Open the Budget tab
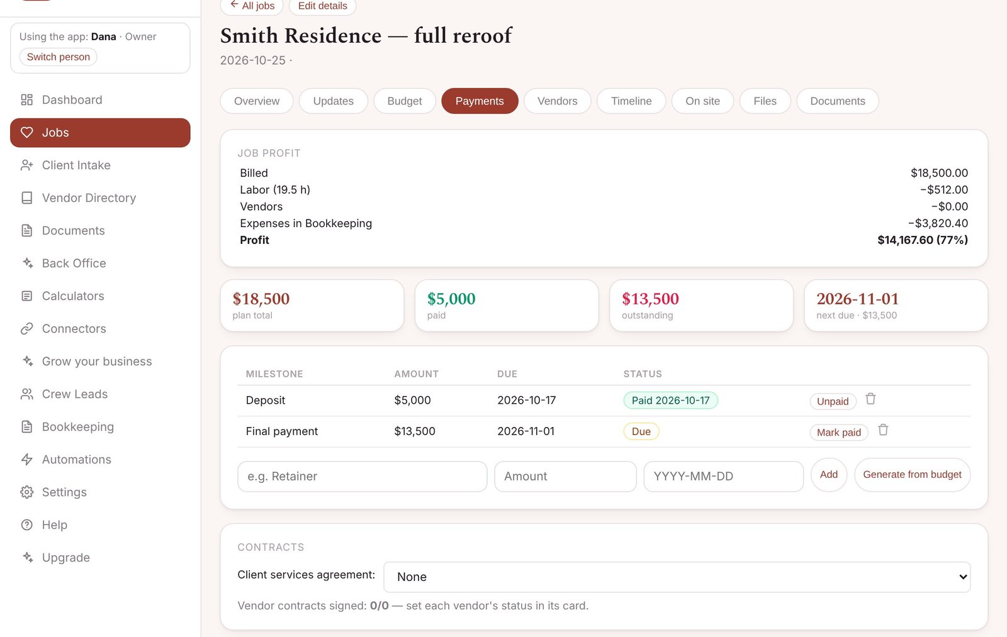The image size is (1007, 637). click(405, 101)
